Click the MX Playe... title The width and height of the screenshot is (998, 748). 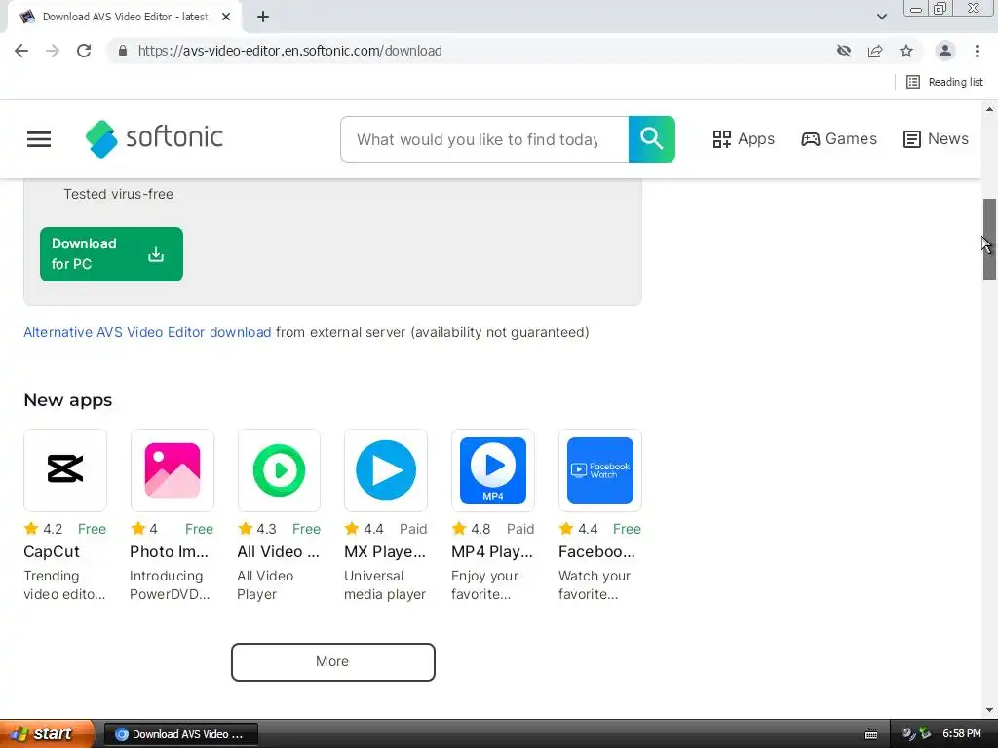click(385, 551)
